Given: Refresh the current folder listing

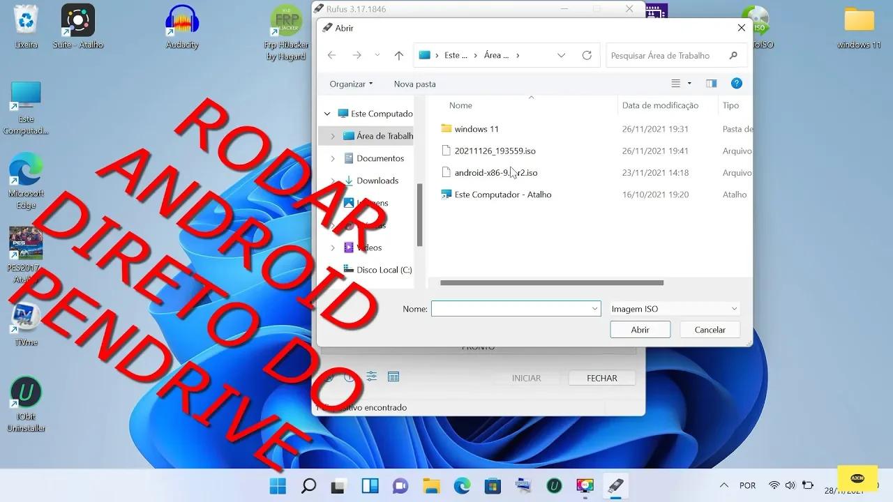Looking at the screenshot, I should pyautogui.click(x=587, y=56).
